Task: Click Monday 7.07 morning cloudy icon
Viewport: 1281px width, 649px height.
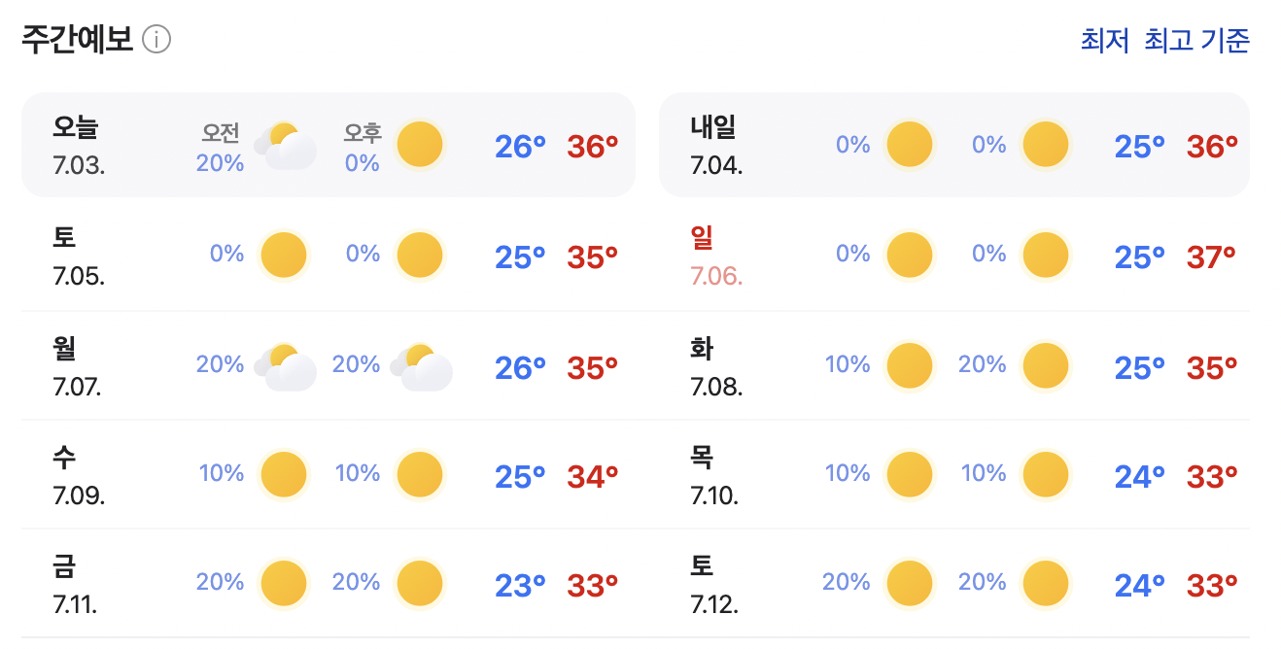Action: 285,366
